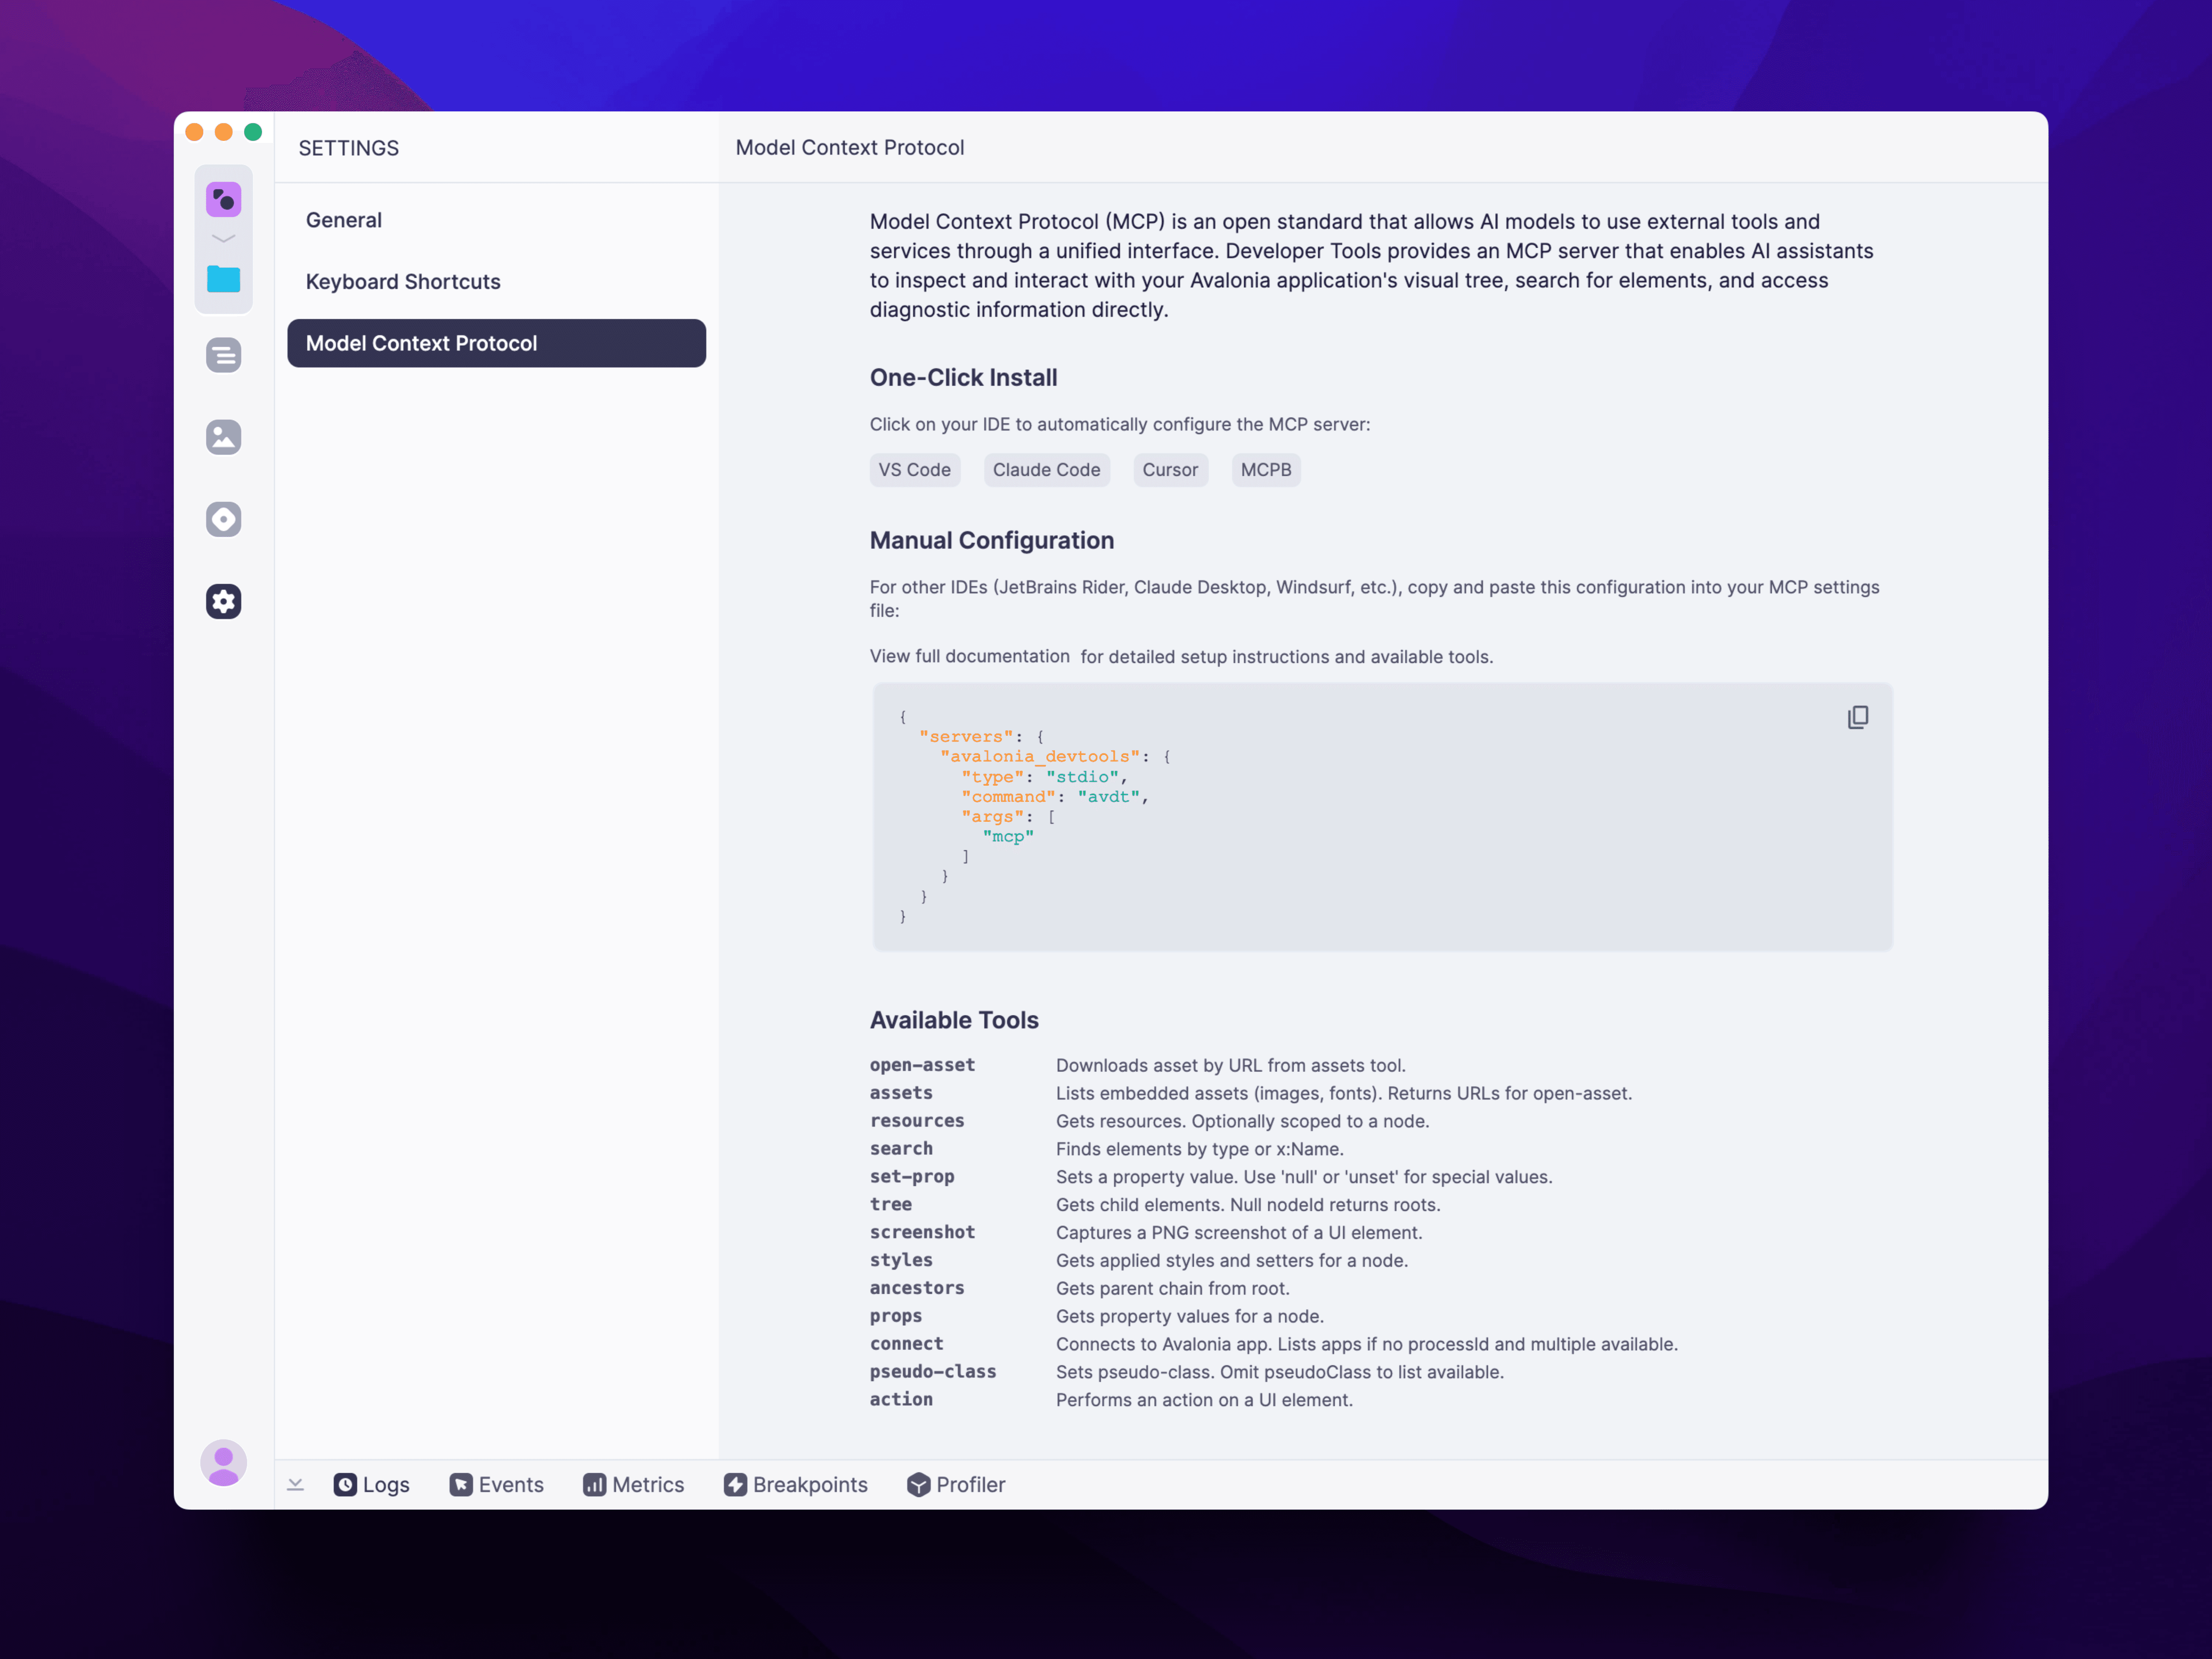The width and height of the screenshot is (2212, 1659).
Task: Open the image assets sidebar icon
Action: 223,437
